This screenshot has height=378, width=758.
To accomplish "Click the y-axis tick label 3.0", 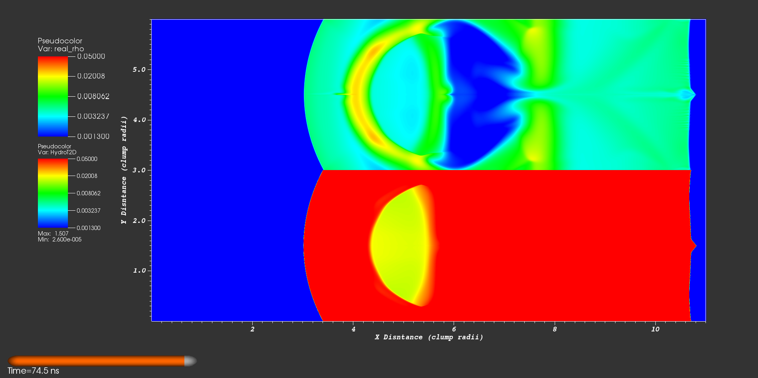I will [139, 170].
